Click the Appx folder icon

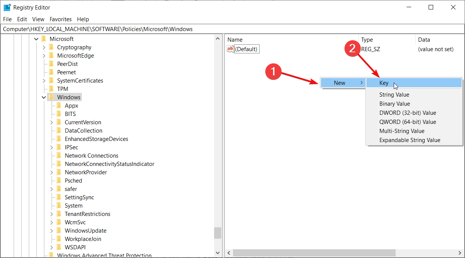tap(59, 106)
